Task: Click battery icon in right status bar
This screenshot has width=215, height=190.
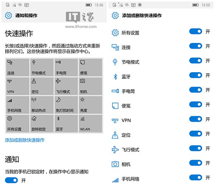Action: pos(195,5)
